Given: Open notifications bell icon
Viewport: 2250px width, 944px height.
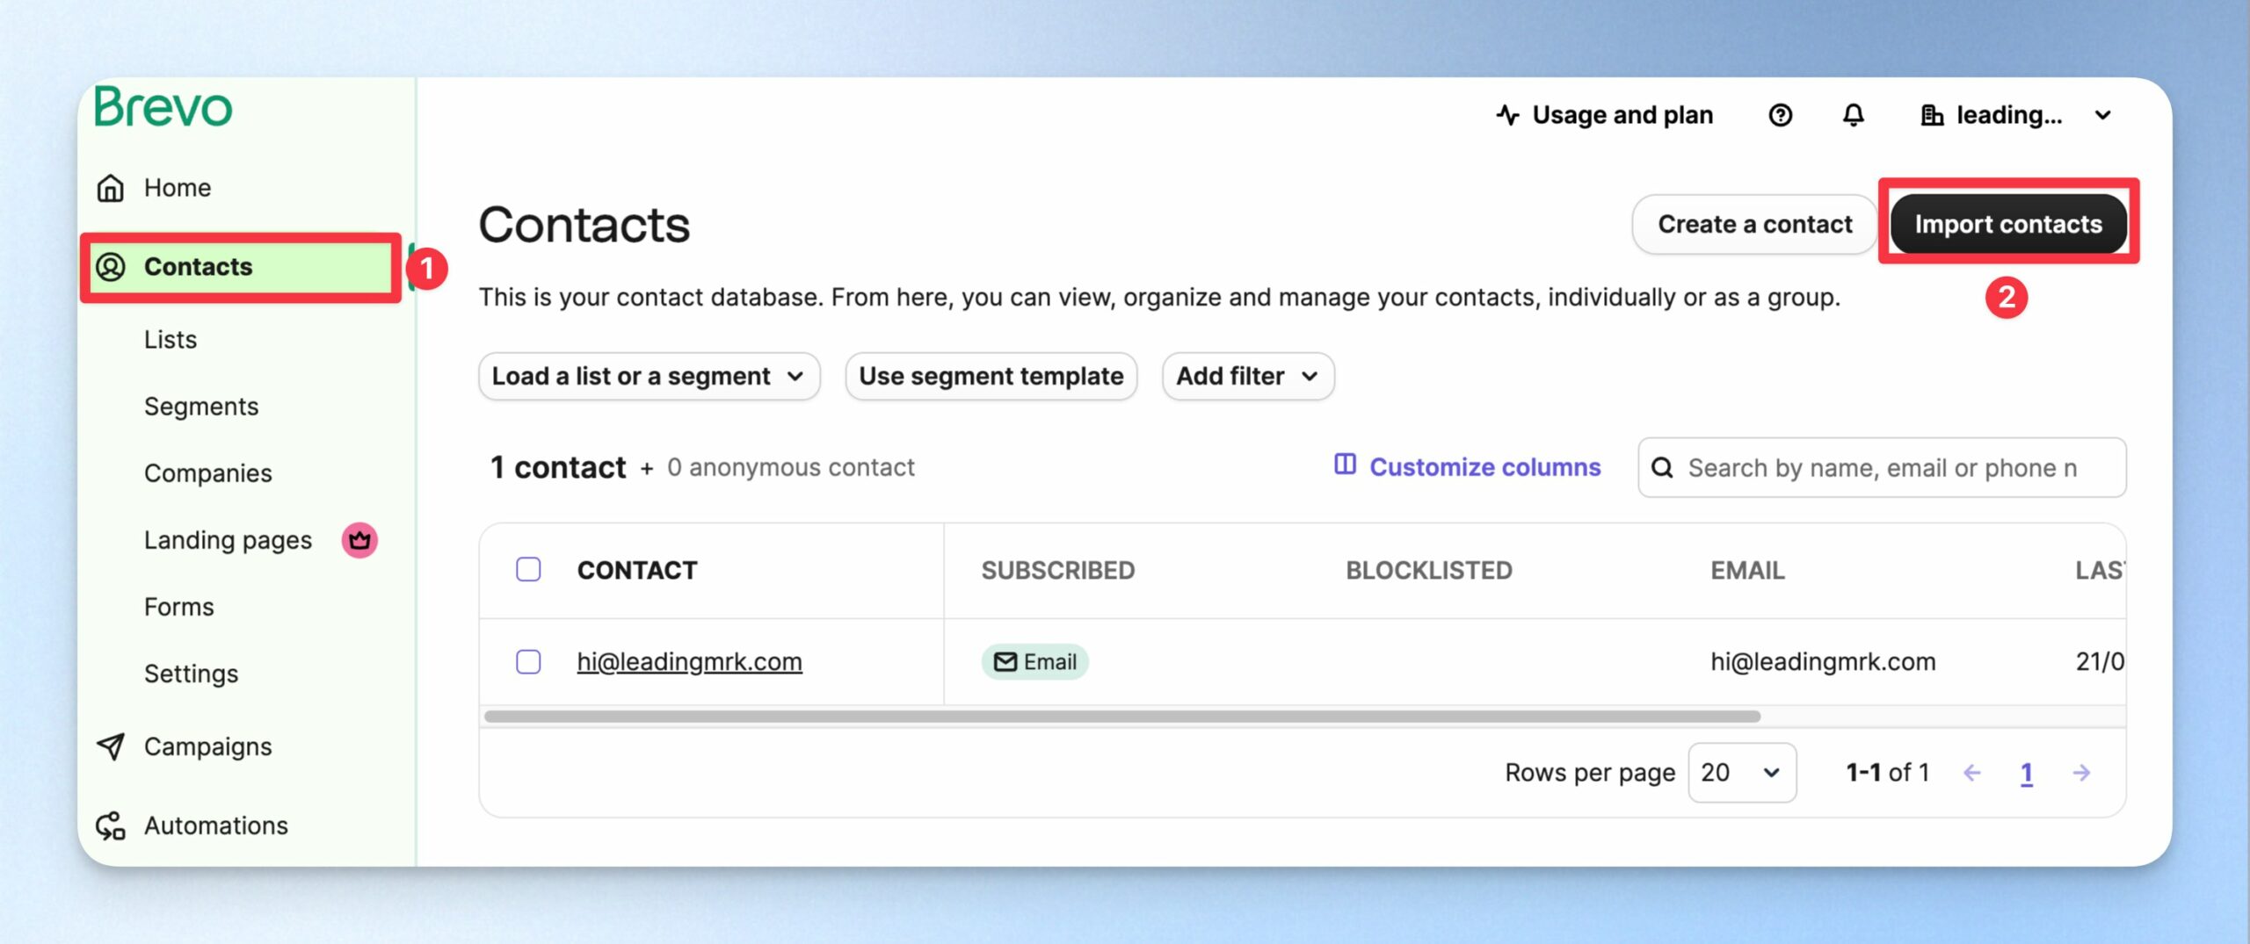Looking at the screenshot, I should [1853, 115].
